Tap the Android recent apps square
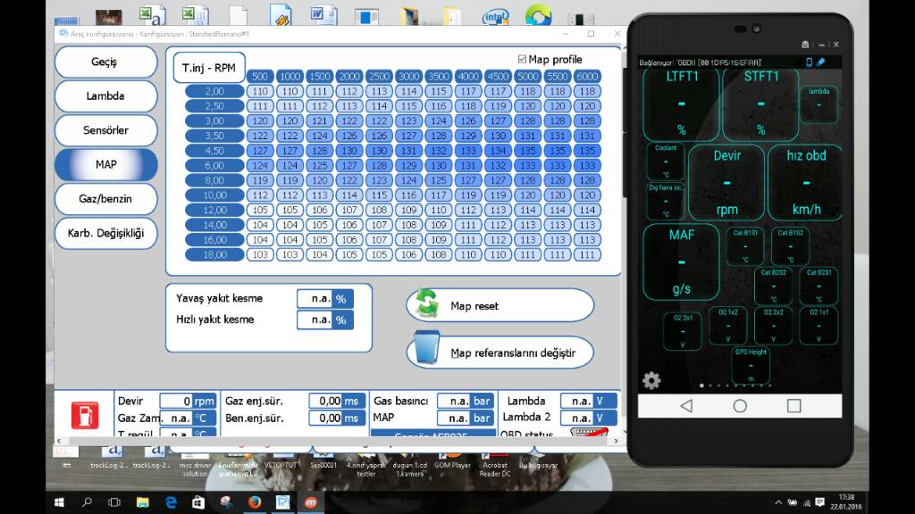The width and height of the screenshot is (915, 514). 793,406
